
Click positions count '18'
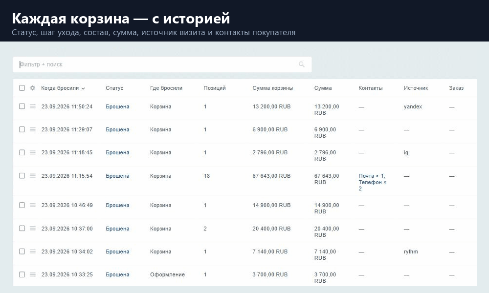tap(206, 176)
